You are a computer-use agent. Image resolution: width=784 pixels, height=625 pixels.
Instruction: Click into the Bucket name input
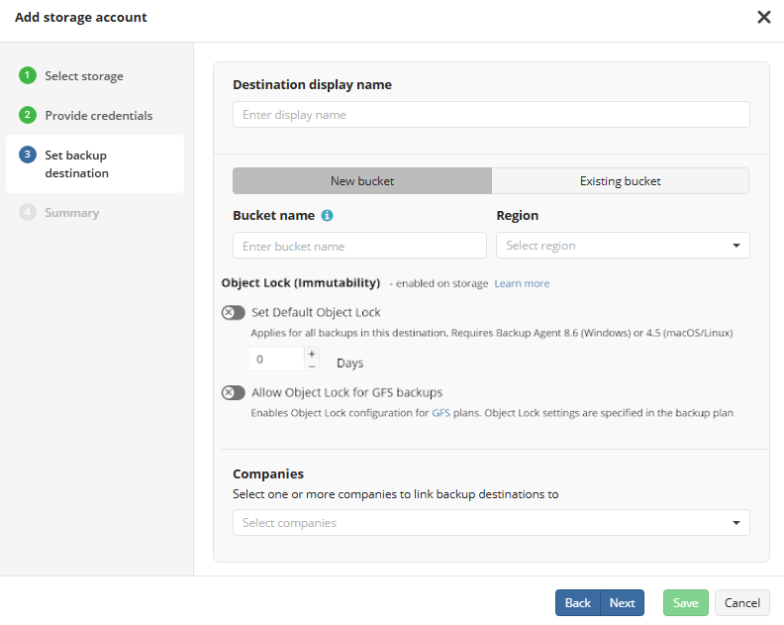[x=359, y=246]
